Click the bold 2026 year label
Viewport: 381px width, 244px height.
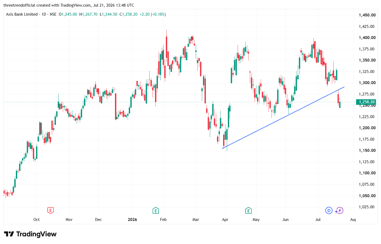click(x=132, y=220)
